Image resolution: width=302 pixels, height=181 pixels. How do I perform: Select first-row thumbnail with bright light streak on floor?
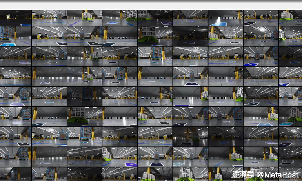pyautogui.click(x=226, y=18)
